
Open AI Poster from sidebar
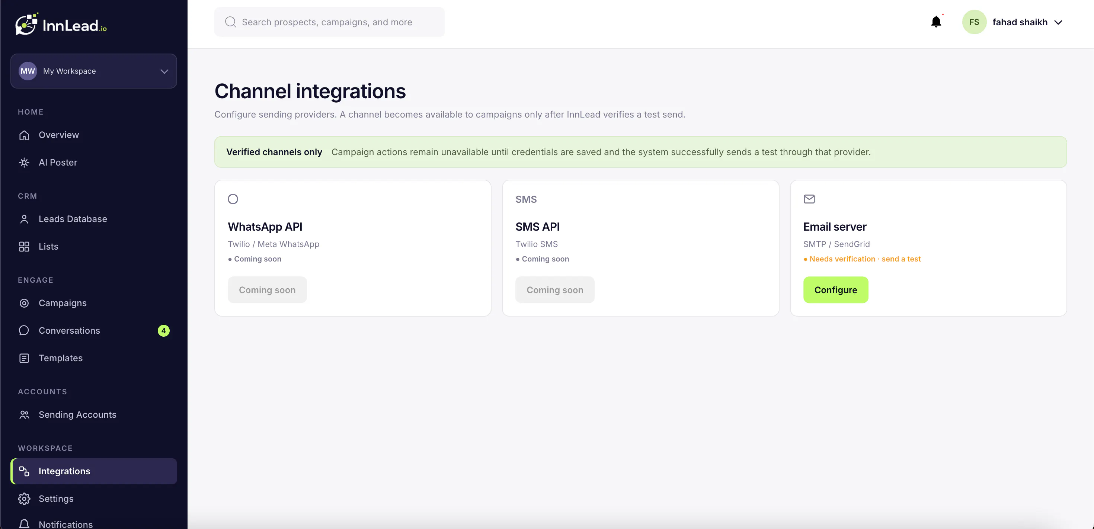click(x=94, y=163)
